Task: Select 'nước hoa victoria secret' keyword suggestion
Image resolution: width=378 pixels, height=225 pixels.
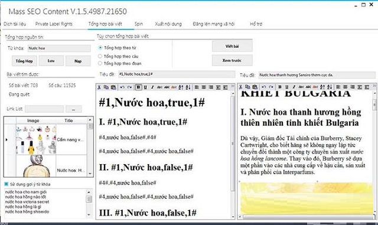Action: tap(27, 202)
